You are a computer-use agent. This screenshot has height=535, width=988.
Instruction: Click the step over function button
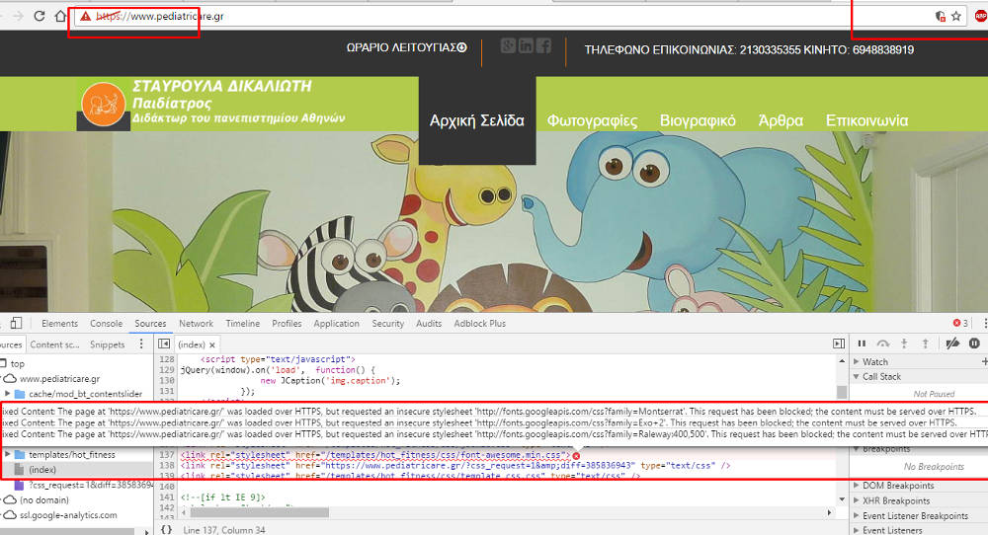(882, 344)
